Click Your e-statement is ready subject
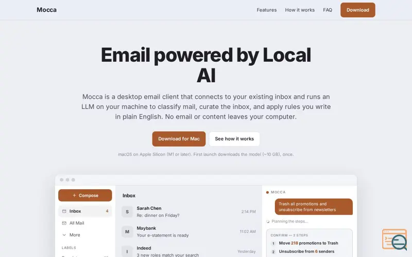This screenshot has height=257, width=412. (163, 235)
